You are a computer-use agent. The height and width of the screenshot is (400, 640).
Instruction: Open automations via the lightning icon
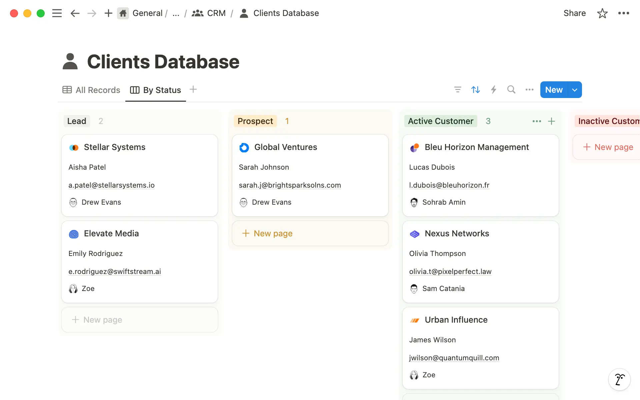[x=494, y=89]
